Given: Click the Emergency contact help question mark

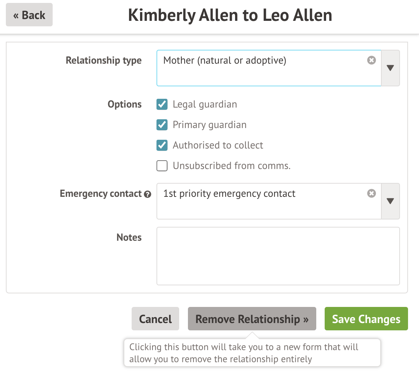Looking at the screenshot, I should pos(148,194).
